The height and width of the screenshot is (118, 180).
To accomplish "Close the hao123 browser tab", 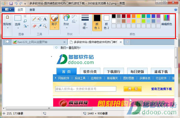I will 64,42.
